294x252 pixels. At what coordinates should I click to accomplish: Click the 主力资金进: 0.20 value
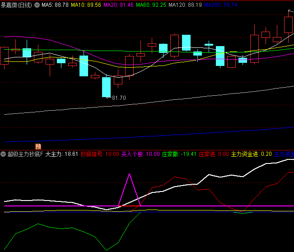pyautogui.click(x=252, y=154)
